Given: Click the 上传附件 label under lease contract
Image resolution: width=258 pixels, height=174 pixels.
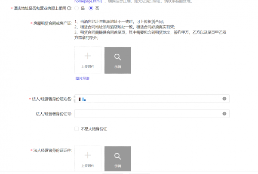Looking at the screenshot, I should point(88,67).
